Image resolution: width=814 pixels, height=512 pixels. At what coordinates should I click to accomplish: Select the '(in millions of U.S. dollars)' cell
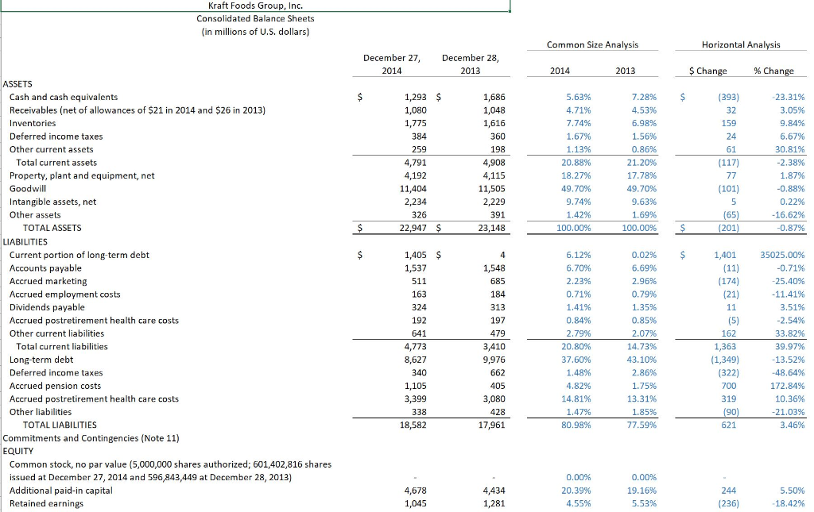coord(255,32)
